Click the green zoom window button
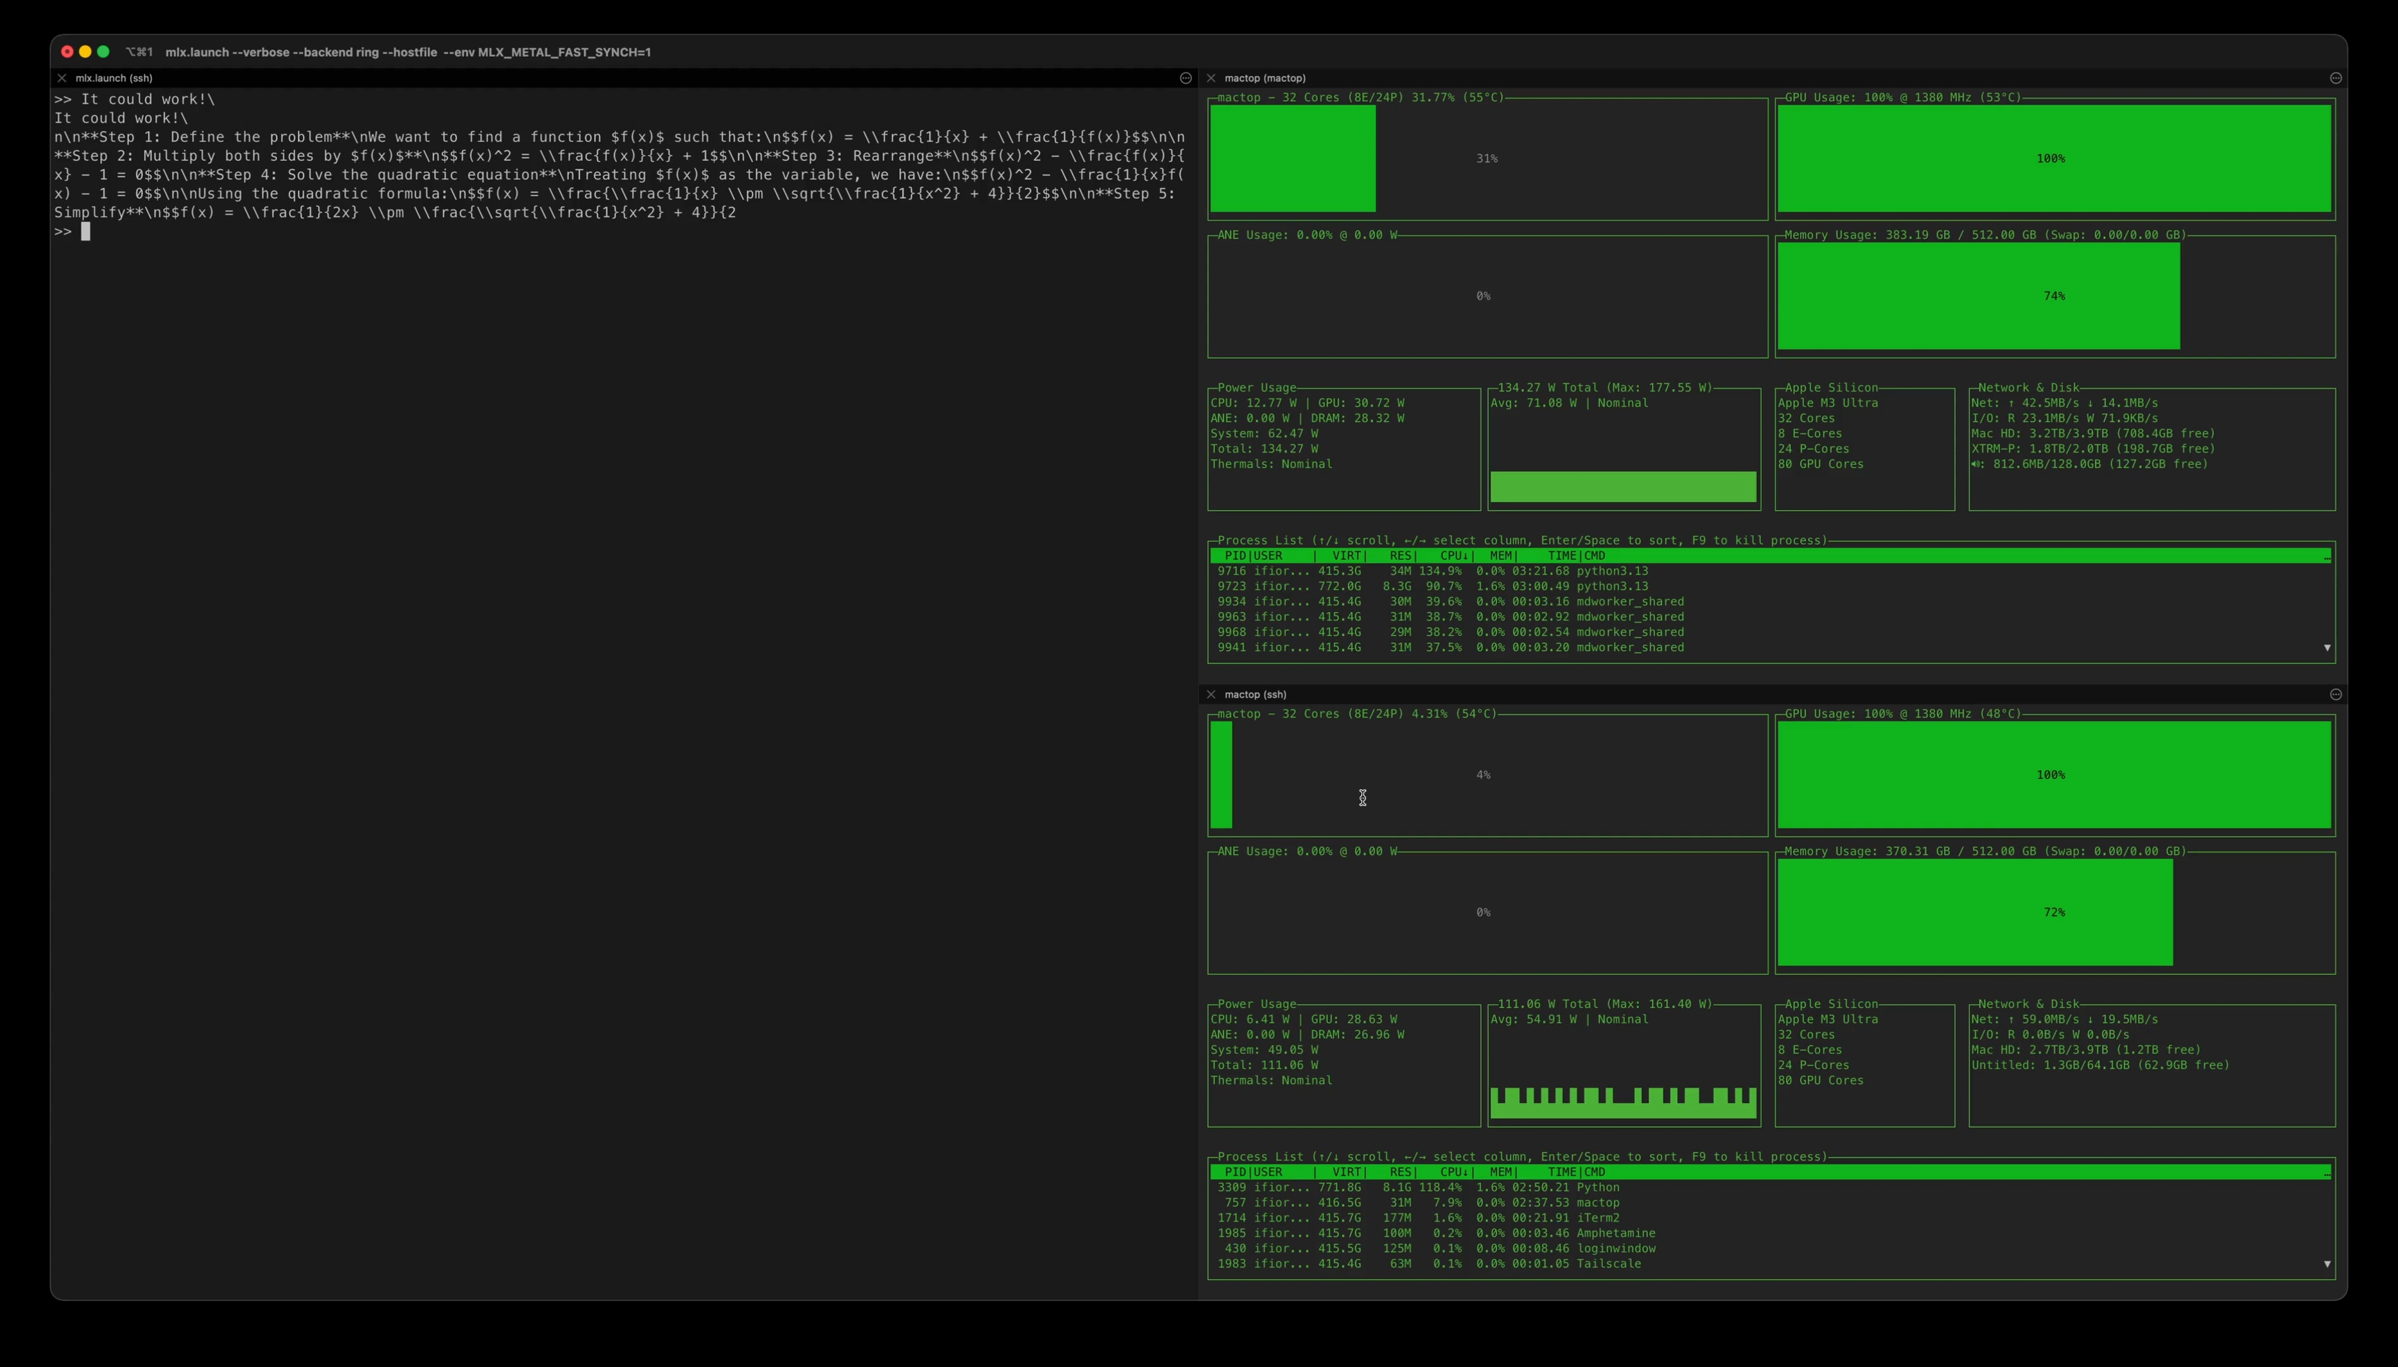Viewport: 2398px width, 1367px height. 103,52
